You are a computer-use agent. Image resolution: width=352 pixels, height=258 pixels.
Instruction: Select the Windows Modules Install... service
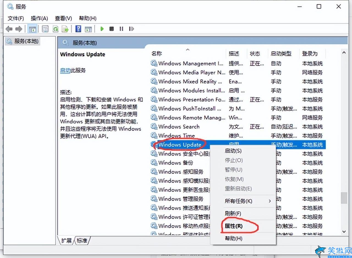(238, 90)
